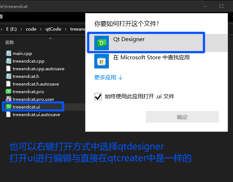This screenshot has height=182, width=233.
Task: Expand chevron before E (E:) breadcrumb
Action: [x=1, y=29]
